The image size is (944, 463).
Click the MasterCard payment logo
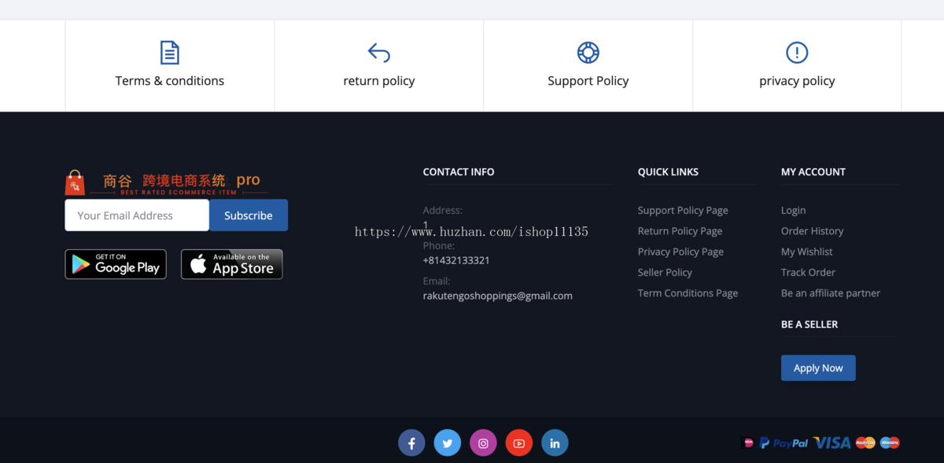pos(865,443)
